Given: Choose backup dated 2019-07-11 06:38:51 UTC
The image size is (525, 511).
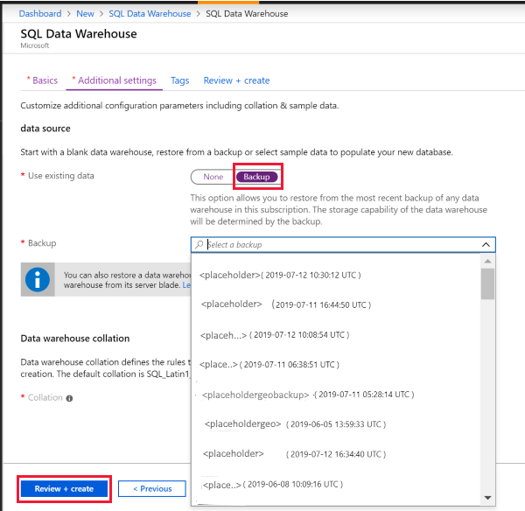Looking at the screenshot, I should (x=336, y=364).
